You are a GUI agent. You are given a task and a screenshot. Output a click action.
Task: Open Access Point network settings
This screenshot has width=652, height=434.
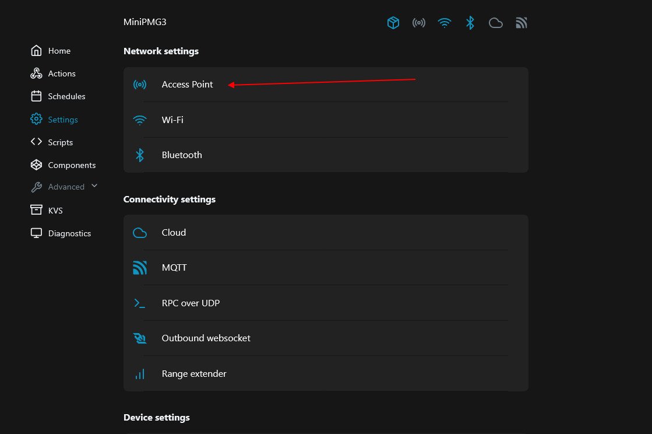coord(187,85)
